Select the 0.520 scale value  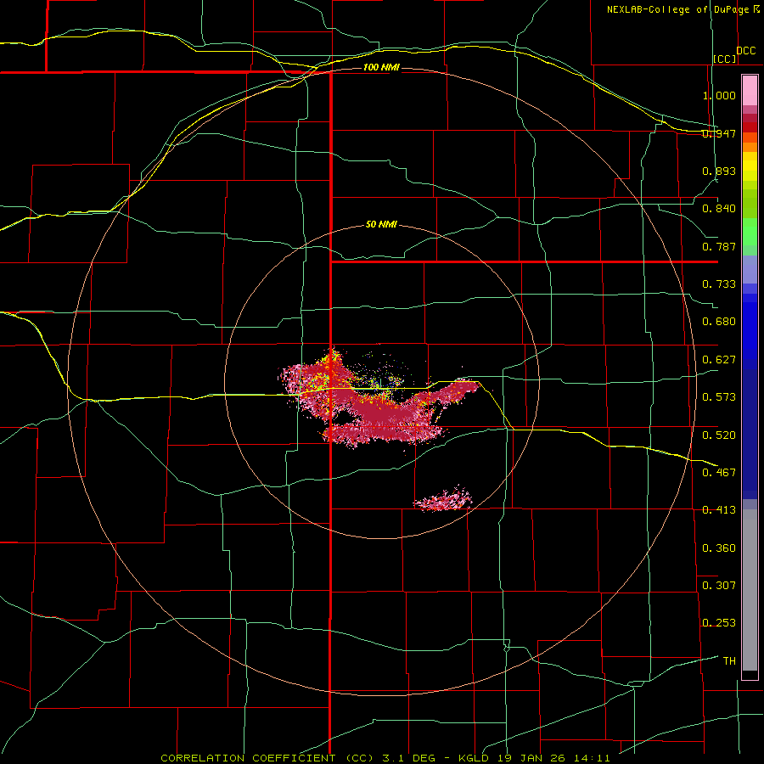(x=719, y=435)
